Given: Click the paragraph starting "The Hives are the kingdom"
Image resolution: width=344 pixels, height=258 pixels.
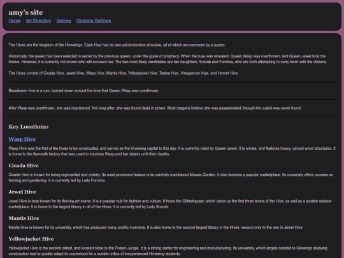Looking at the screenshot, I should 117,45.
